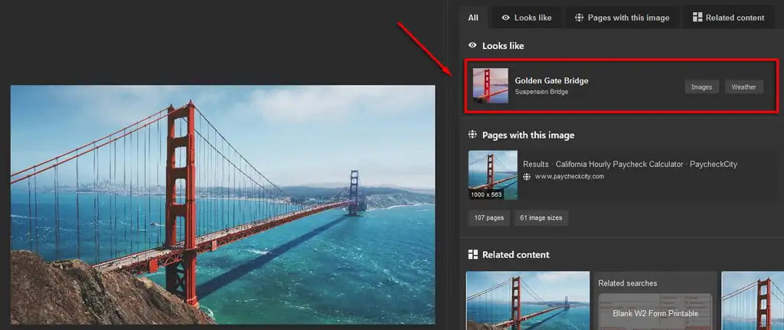784x330 pixels.
Task: Open the Related content tab
Action: (729, 18)
